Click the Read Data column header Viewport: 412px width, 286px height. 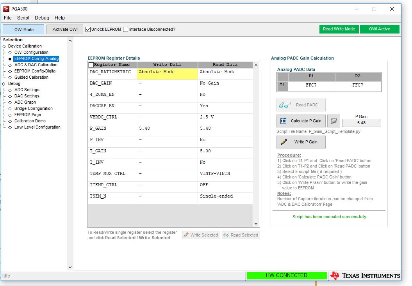pyautogui.click(x=225, y=65)
